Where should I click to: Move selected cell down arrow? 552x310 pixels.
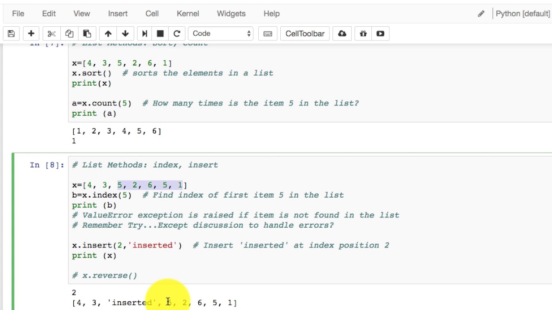pos(125,34)
